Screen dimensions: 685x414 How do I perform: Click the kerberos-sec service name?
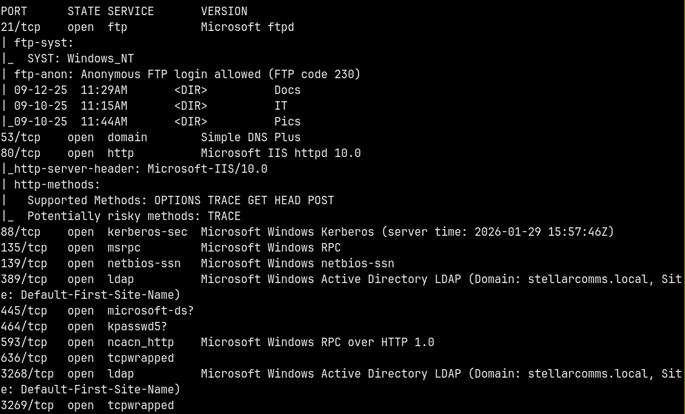coord(147,232)
